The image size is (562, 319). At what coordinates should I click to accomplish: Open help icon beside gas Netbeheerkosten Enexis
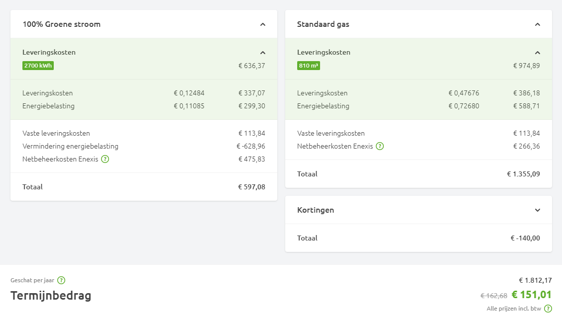point(380,147)
